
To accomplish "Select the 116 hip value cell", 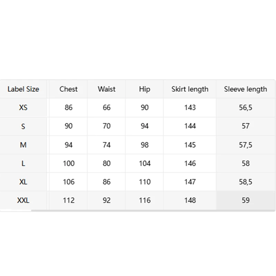I will click(x=145, y=200).
